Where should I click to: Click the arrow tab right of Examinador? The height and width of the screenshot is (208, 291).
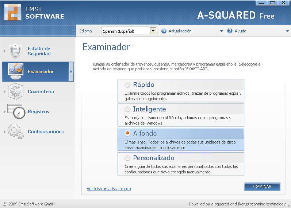click(x=71, y=71)
